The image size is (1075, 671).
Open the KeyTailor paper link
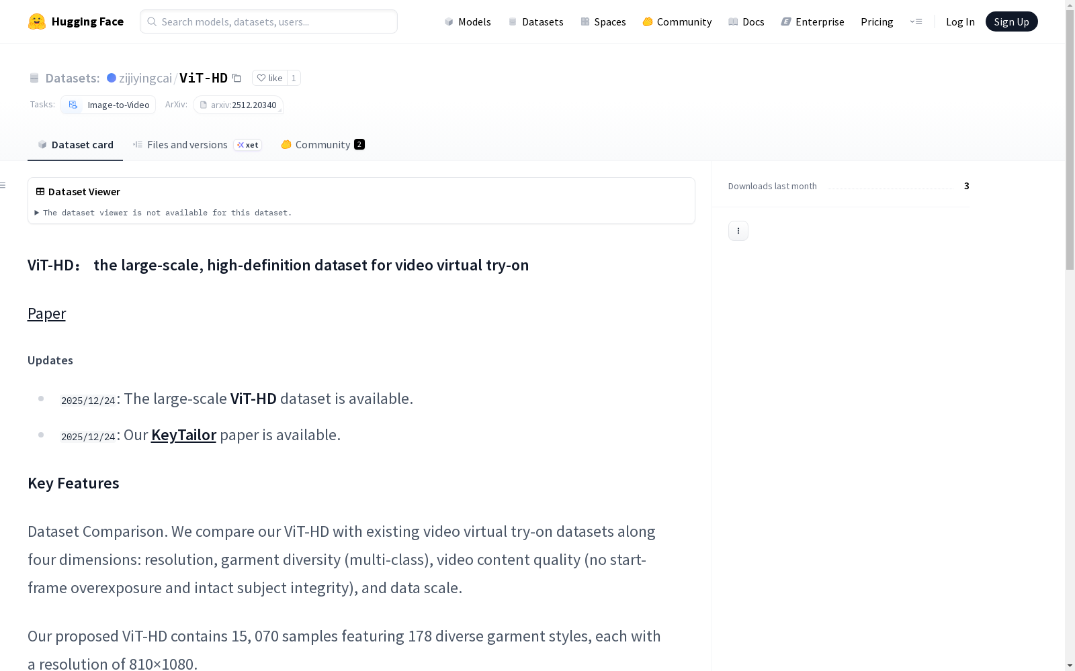(183, 435)
